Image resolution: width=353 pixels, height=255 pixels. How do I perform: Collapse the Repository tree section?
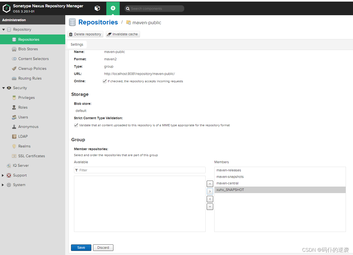pos(4,30)
